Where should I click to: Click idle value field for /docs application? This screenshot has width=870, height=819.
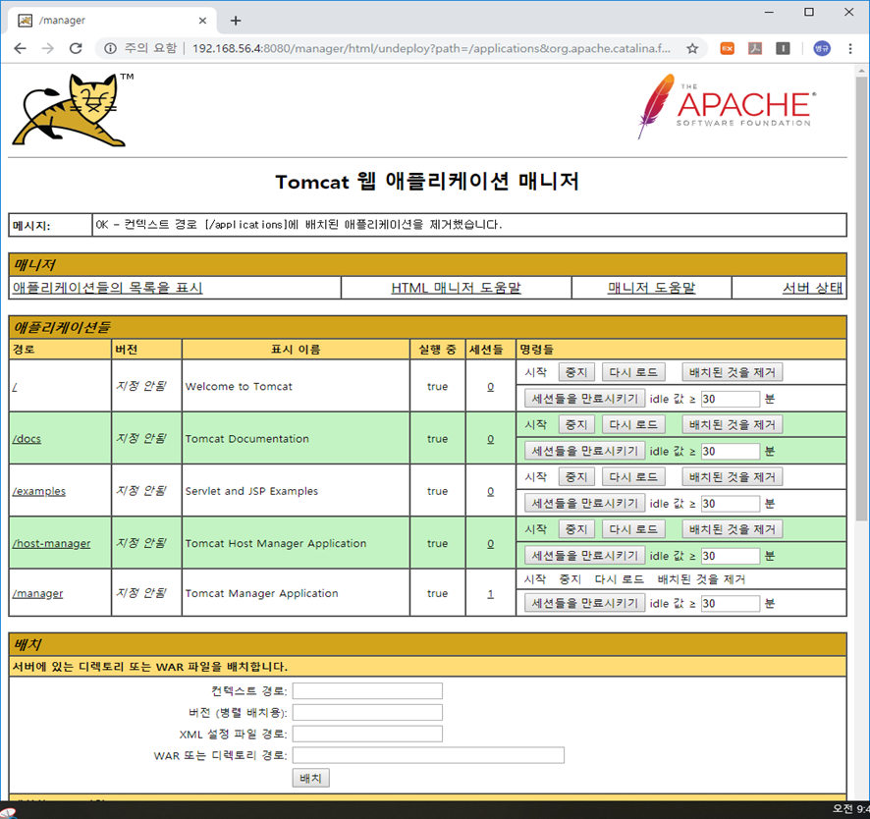(731, 451)
